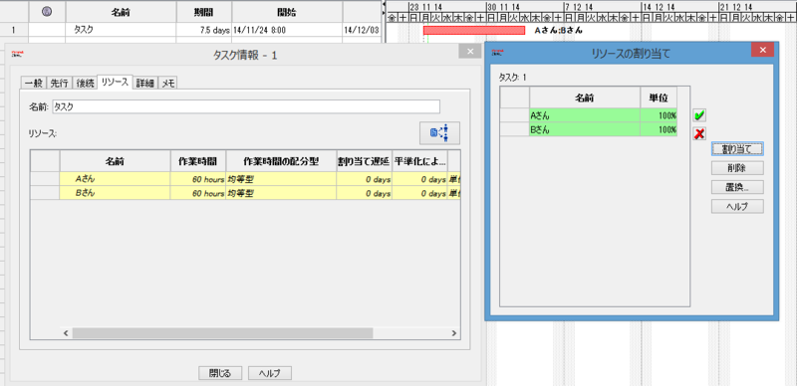The width and height of the screenshot is (797, 386).
Task: Click the red Gantt bar for タスク
Action: coord(474,31)
